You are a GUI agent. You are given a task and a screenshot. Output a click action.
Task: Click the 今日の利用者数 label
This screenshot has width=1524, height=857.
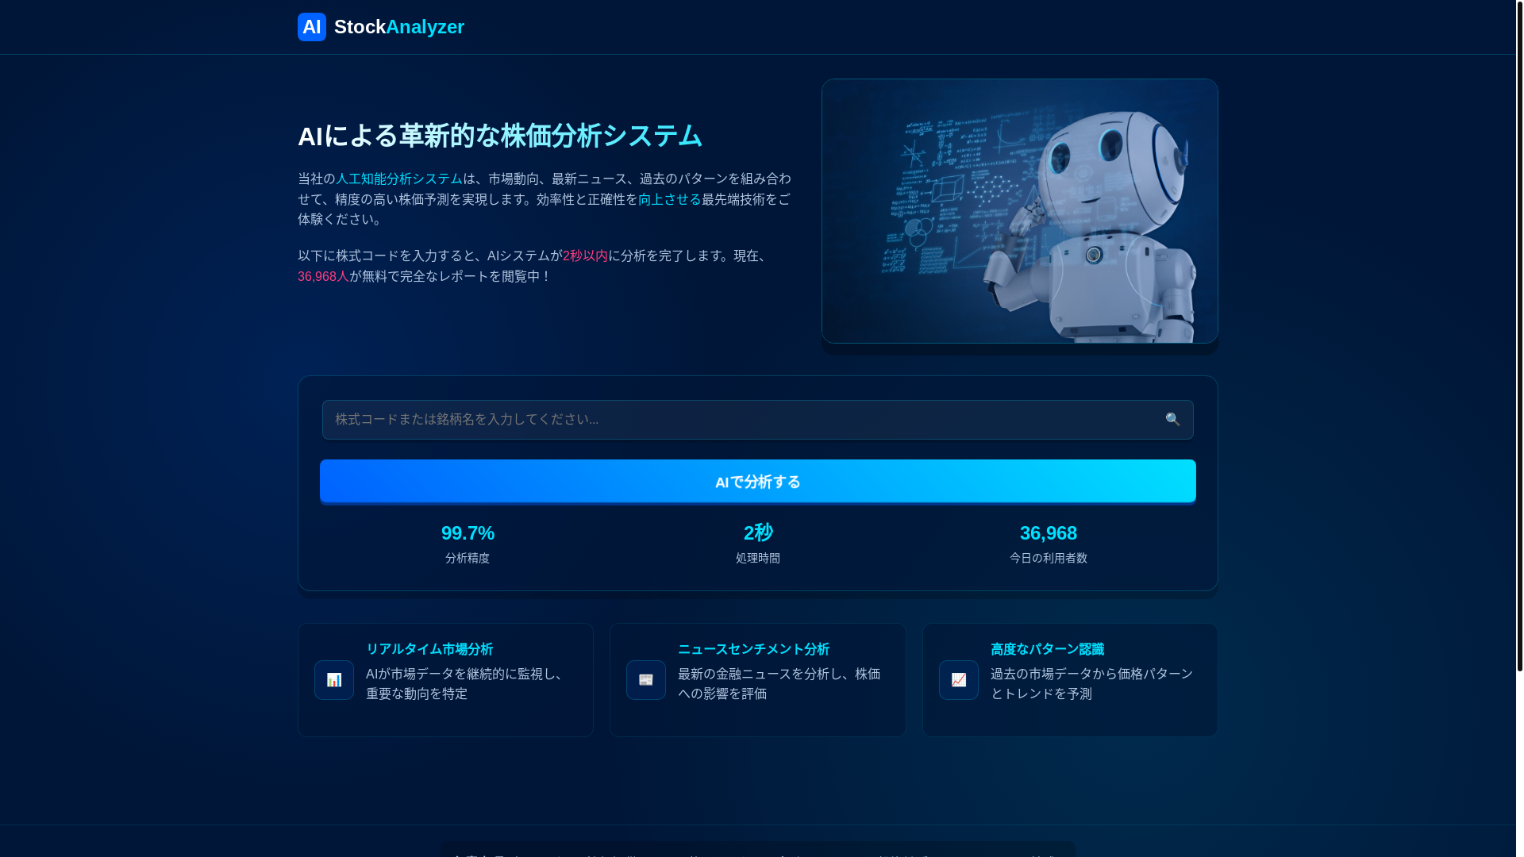pos(1048,559)
